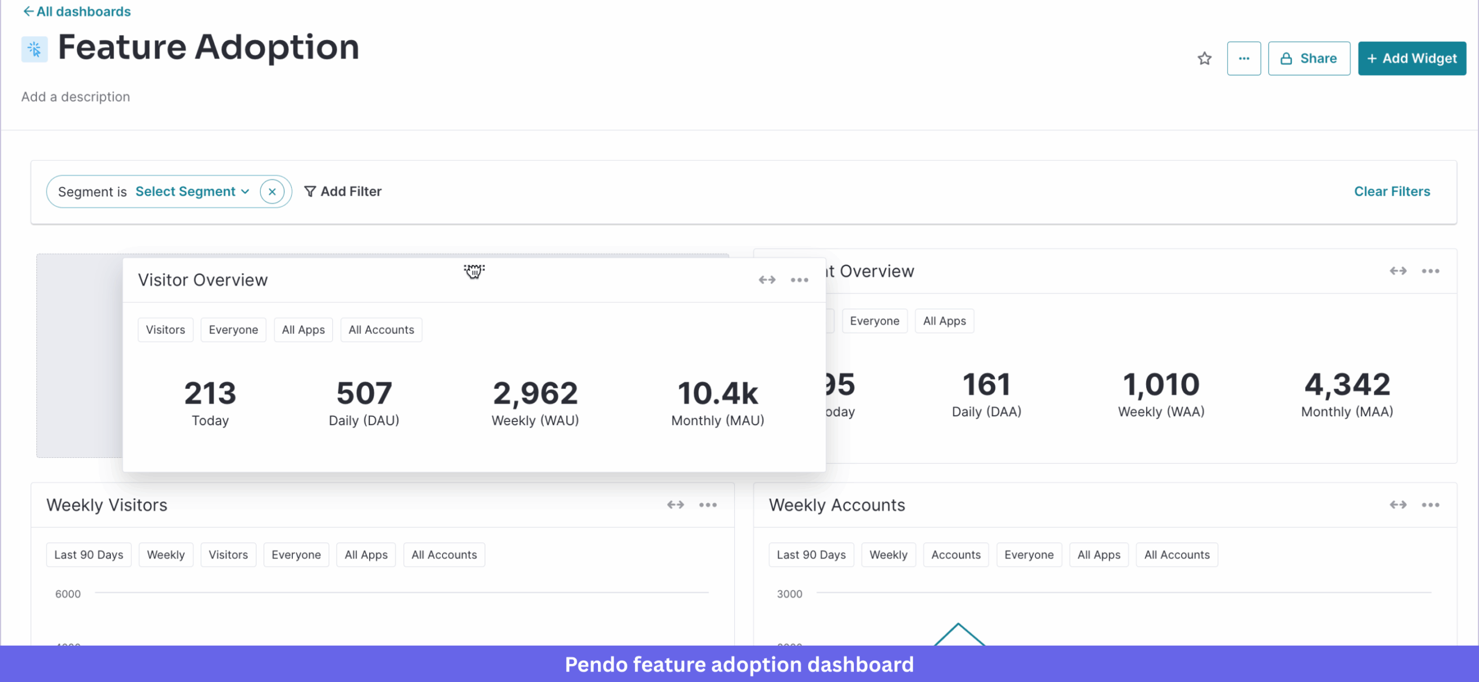Open the Accounts selector on Weekly Accounts
The width and height of the screenshot is (1479, 682).
click(956, 554)
